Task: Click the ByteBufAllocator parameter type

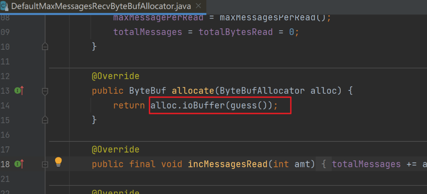Action: coord(262,91)
